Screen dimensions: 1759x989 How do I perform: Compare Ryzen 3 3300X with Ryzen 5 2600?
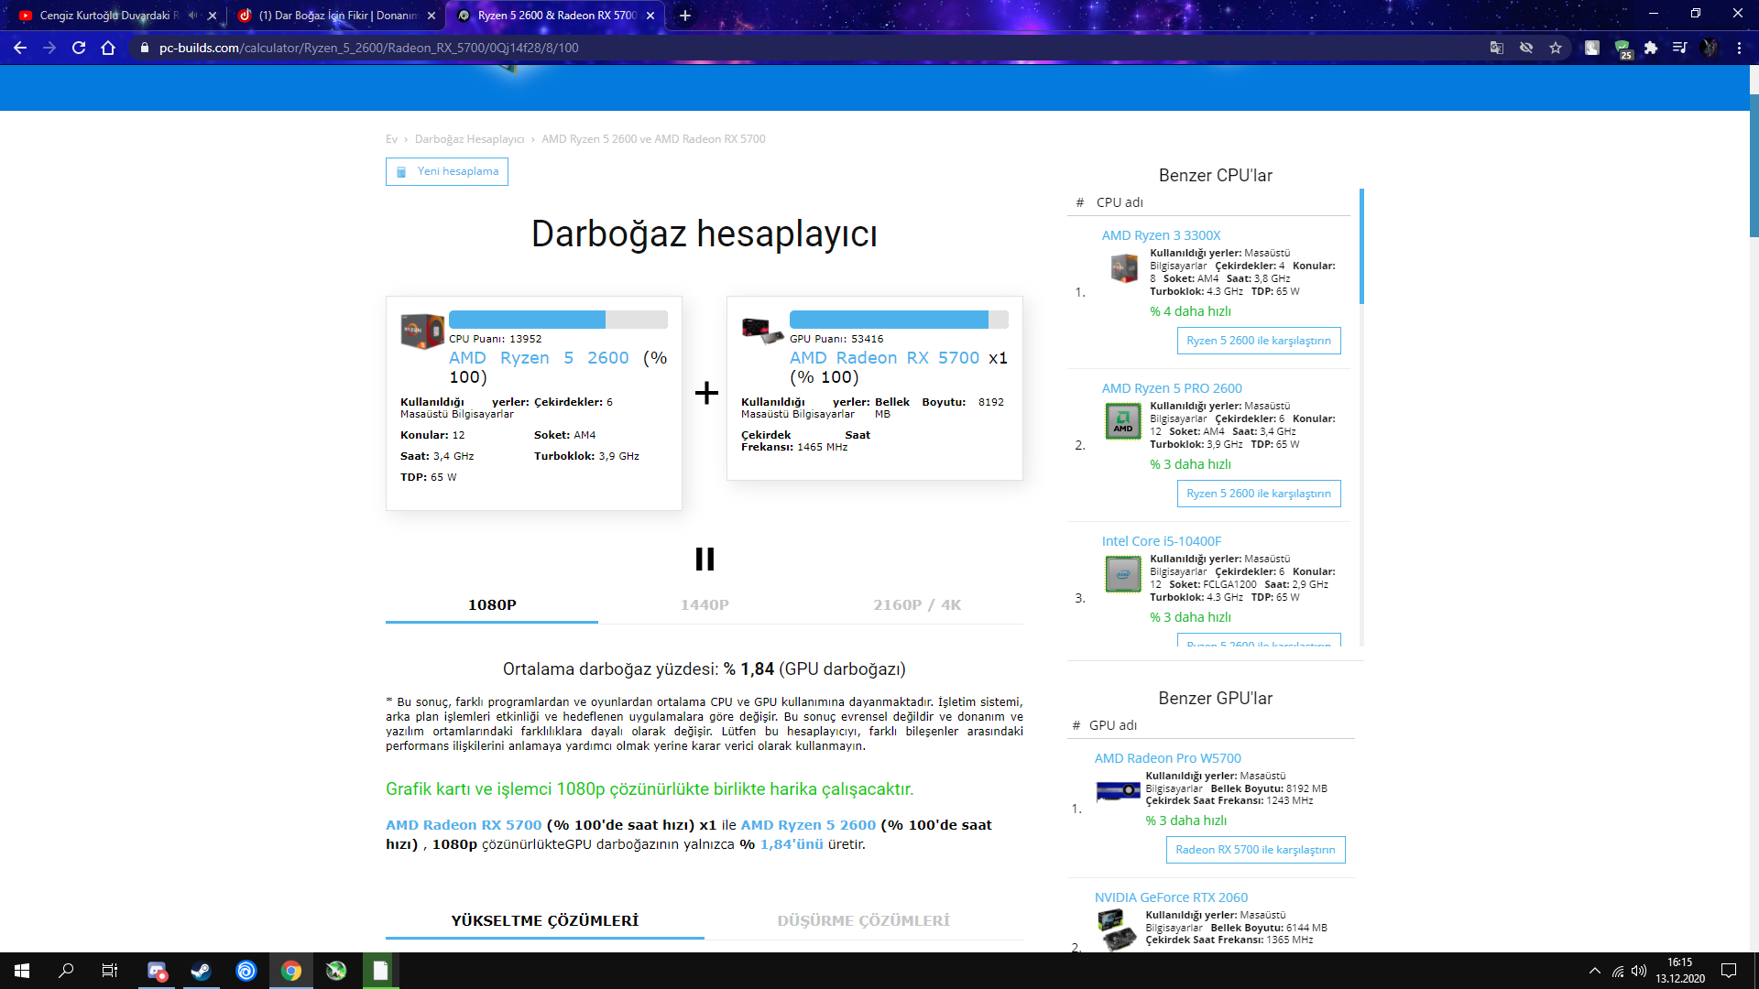1259,341
